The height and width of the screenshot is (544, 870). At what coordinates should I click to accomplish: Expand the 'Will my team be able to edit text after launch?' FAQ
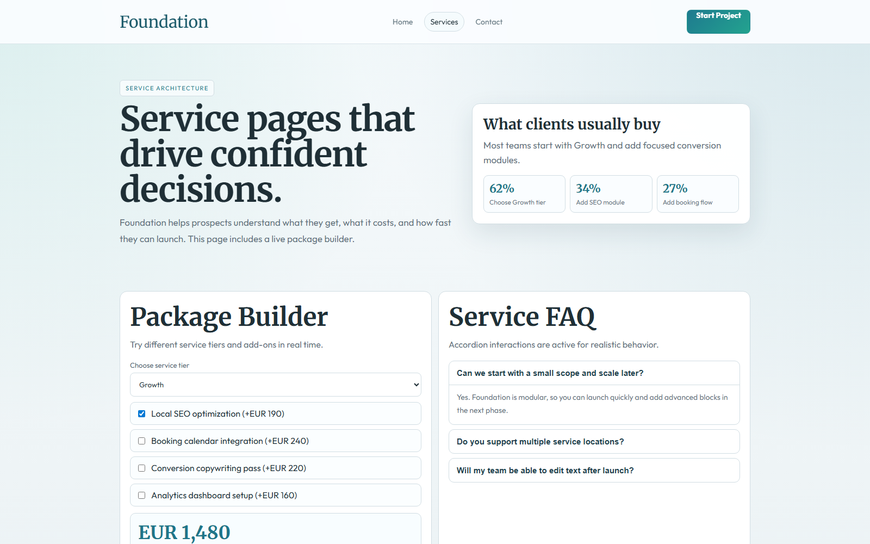[594, 470]
